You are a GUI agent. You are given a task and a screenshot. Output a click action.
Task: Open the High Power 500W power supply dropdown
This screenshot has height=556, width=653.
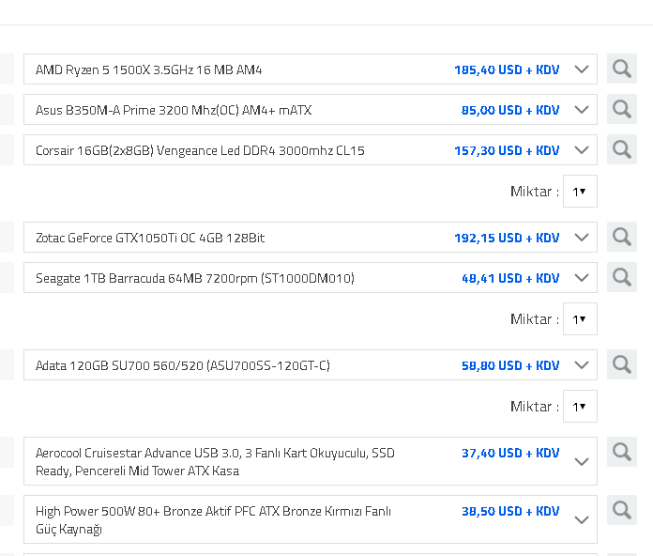pos(581,520)
